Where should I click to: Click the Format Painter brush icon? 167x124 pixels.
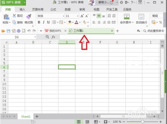click(29, 17)
